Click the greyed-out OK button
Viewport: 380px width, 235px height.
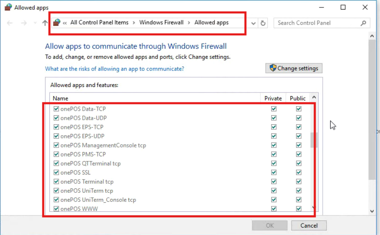[x=270, y=225]
